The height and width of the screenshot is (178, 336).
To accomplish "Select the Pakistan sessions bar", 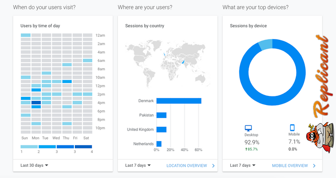I will point(161,115).
